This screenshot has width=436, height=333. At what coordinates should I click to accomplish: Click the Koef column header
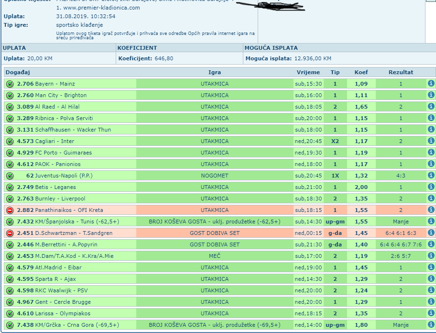(361, 72)
